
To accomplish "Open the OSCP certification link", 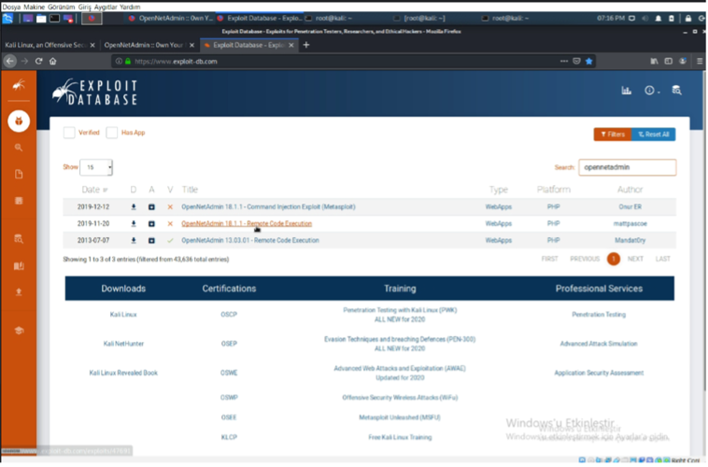I will coord(229,315).
